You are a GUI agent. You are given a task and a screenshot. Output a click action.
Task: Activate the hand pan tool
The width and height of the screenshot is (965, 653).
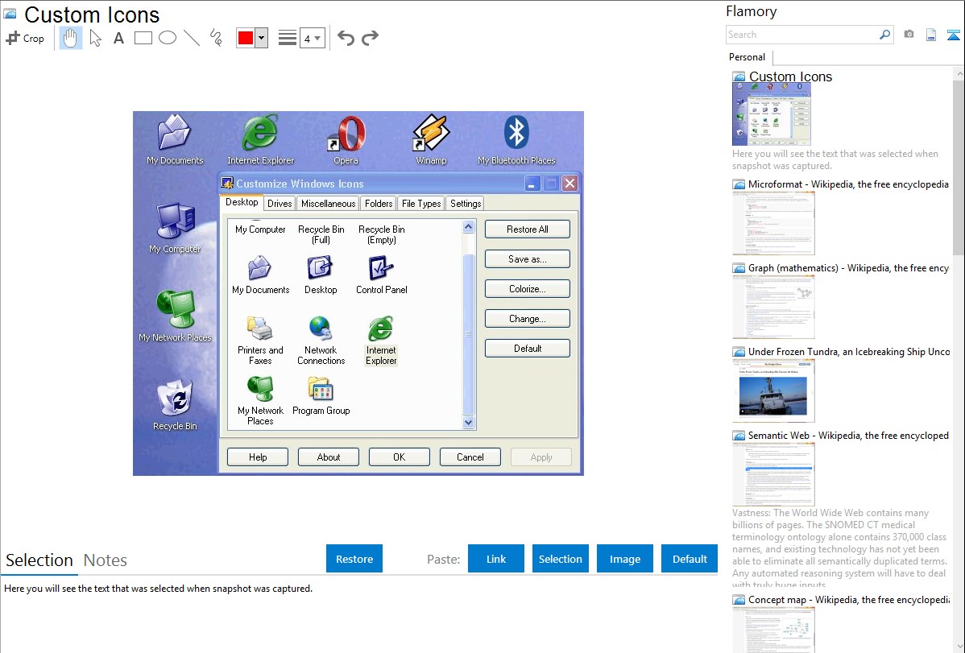(x=71, y=38)
